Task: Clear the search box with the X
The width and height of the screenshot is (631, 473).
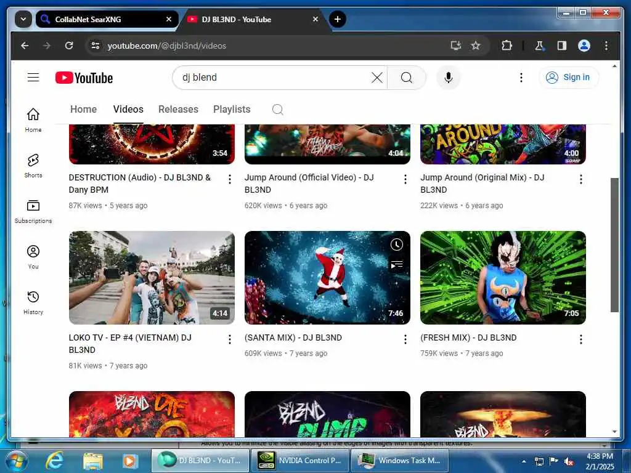Action: pos(377,77)
